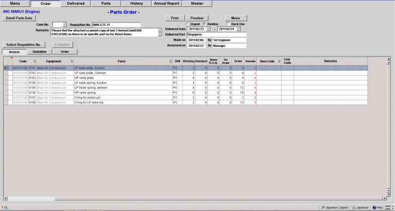
Task: Click the Remarks column header in table
Action: (330, 61)
